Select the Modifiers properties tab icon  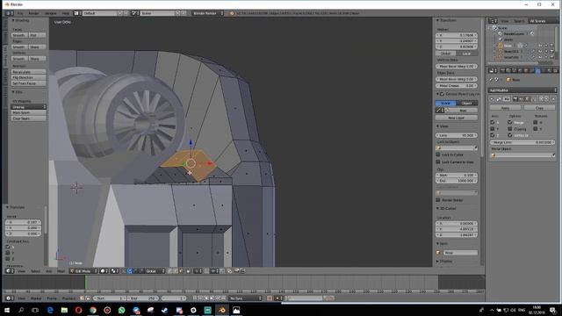[x=537, y=71]
